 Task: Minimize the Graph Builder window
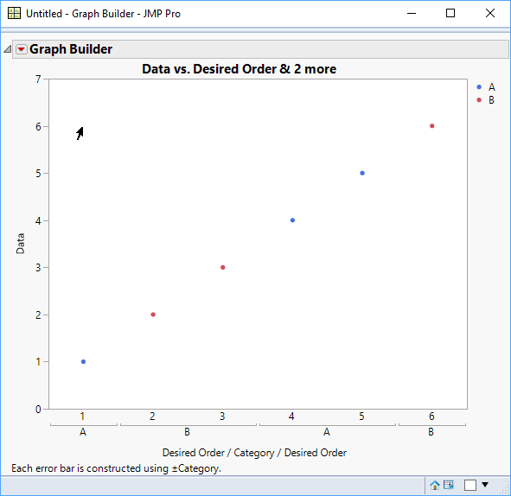[x=412, y=13]
